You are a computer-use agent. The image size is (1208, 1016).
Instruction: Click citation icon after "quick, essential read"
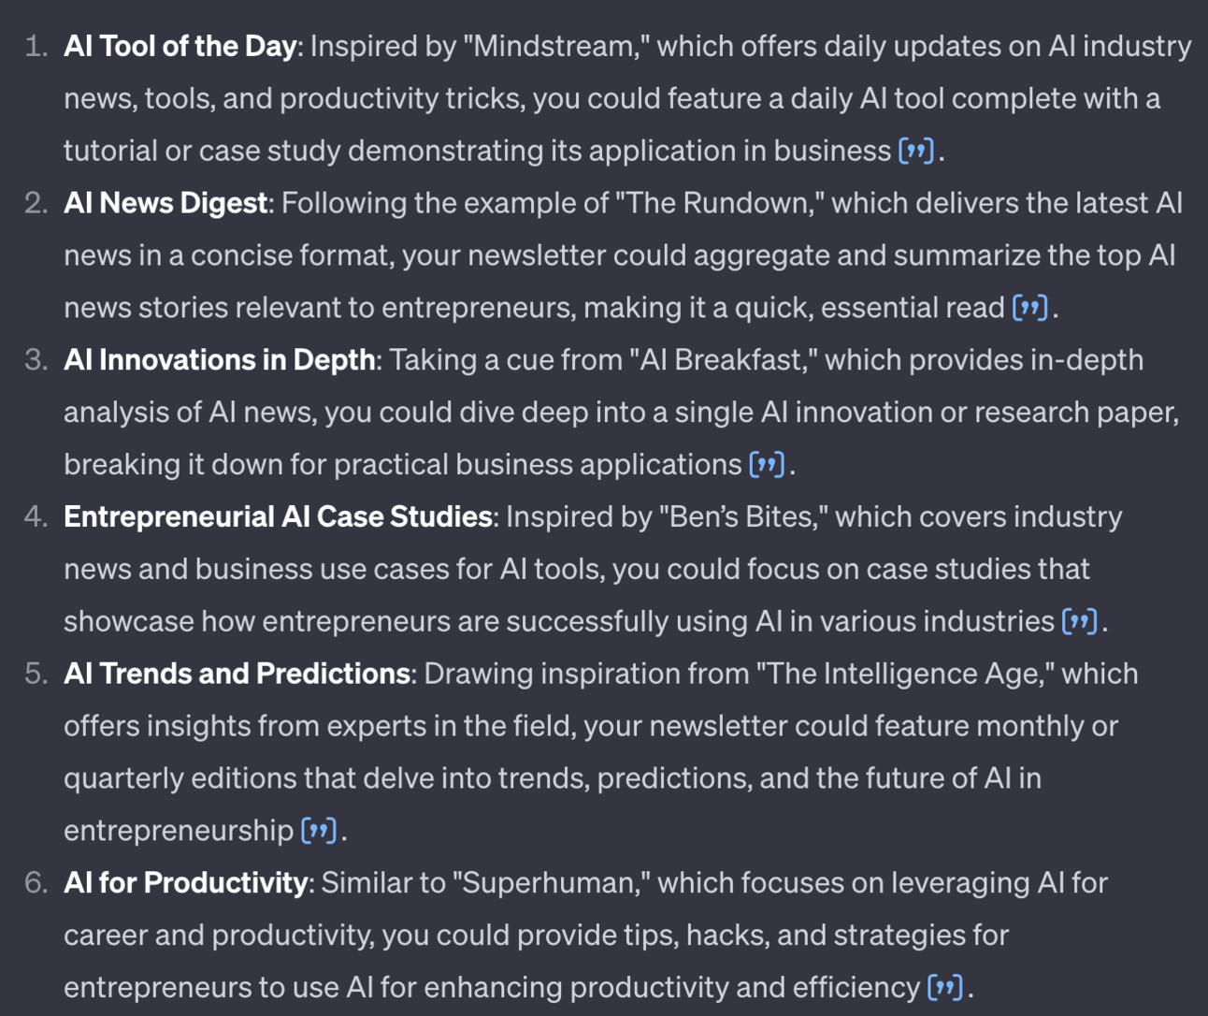click(1029, 308)
